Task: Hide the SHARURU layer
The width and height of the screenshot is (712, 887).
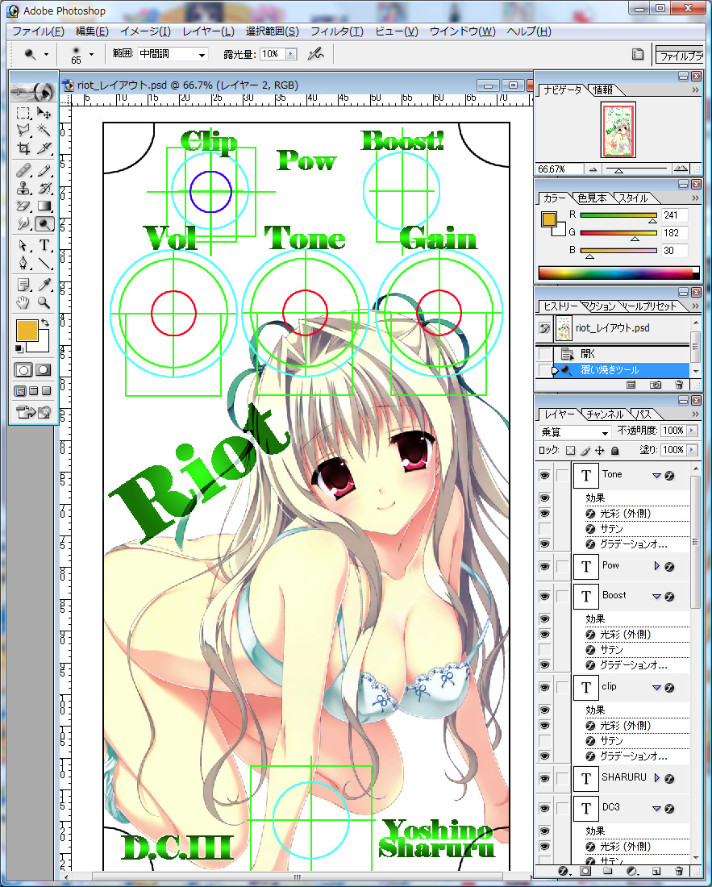Action: point(544,778)
